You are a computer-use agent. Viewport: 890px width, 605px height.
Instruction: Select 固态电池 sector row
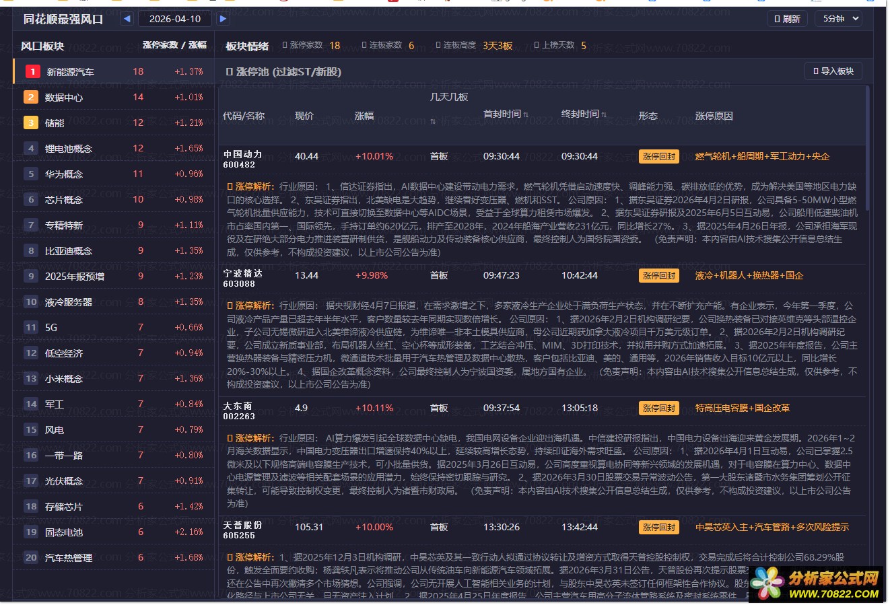click(x=64, y=532)
